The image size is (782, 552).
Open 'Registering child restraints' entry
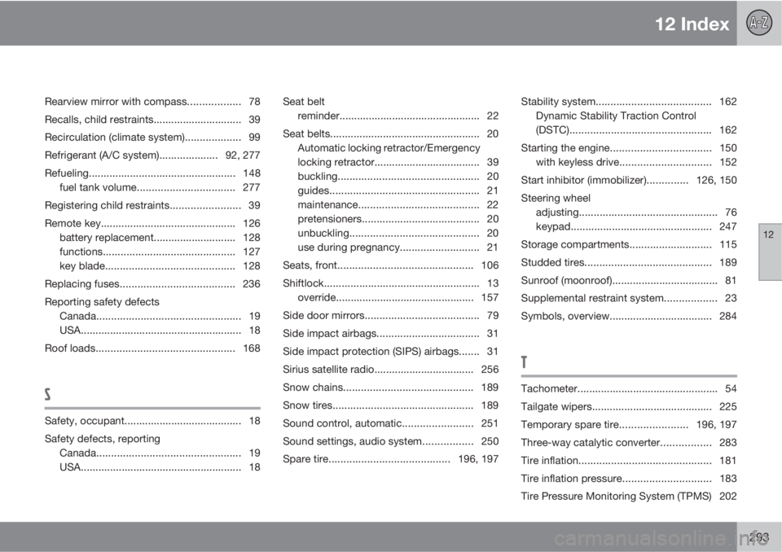click(x=152, y=205)
